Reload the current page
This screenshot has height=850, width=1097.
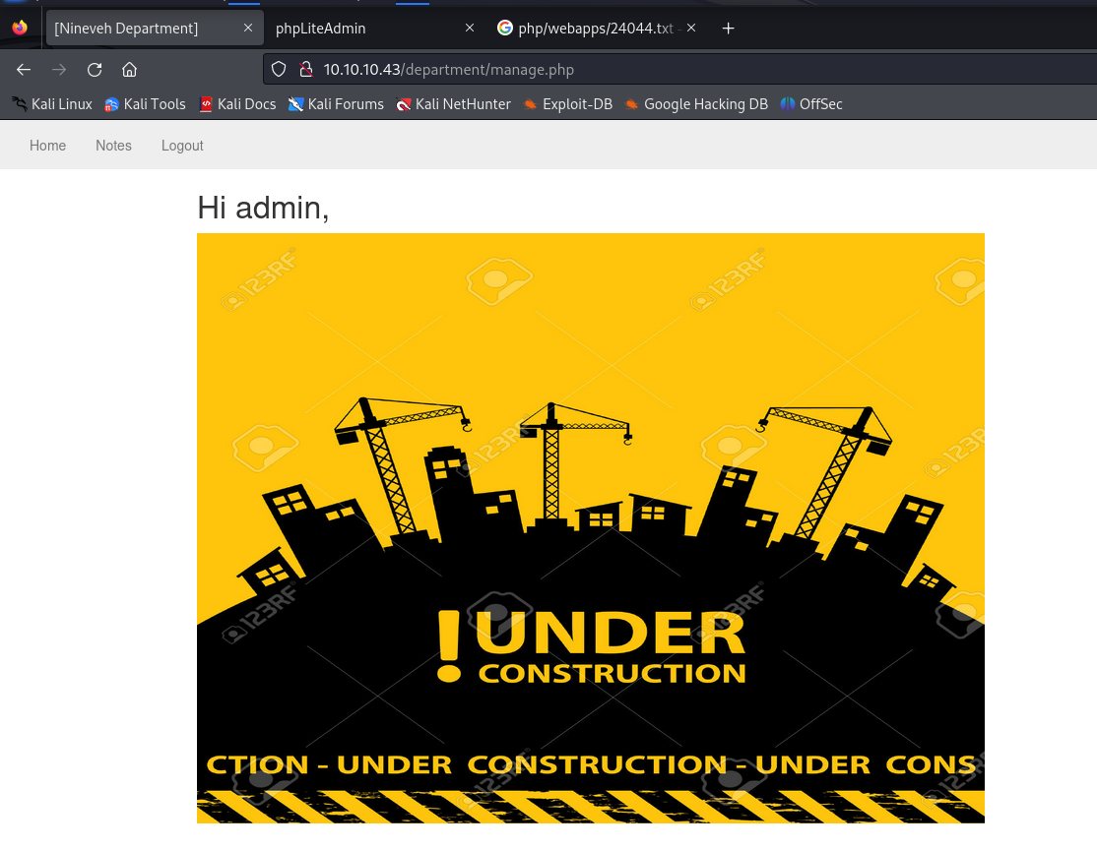(95, 69)
